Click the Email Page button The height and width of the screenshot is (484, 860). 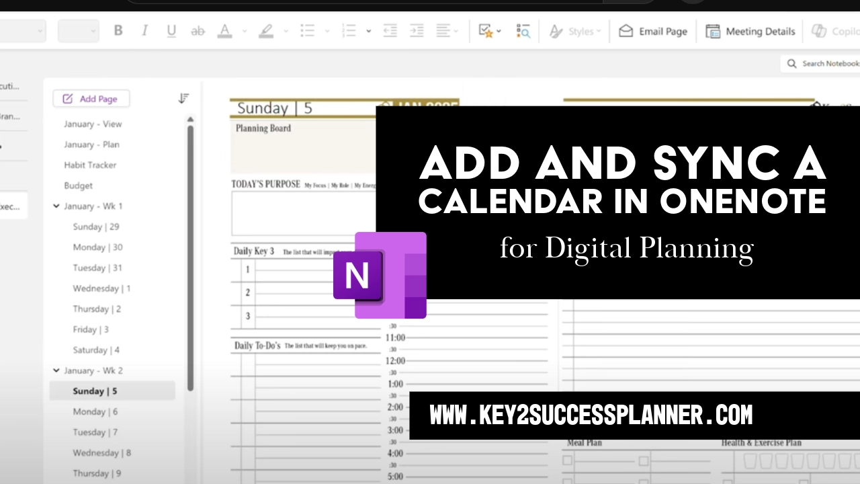653,31
